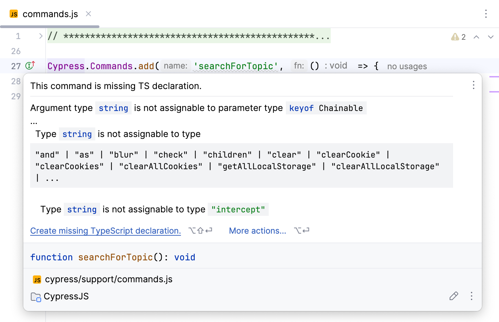Open the editor kebab menu at top right
499x322 pixels.
coord(486,14)
